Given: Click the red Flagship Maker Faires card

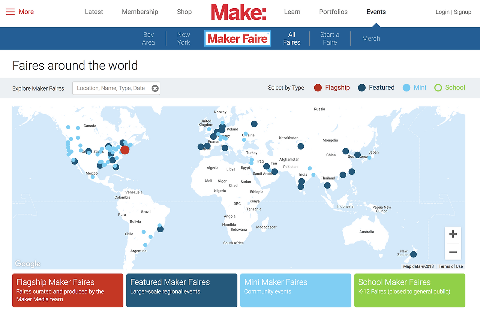Looking at the screenshot, I should click(68, 290).
